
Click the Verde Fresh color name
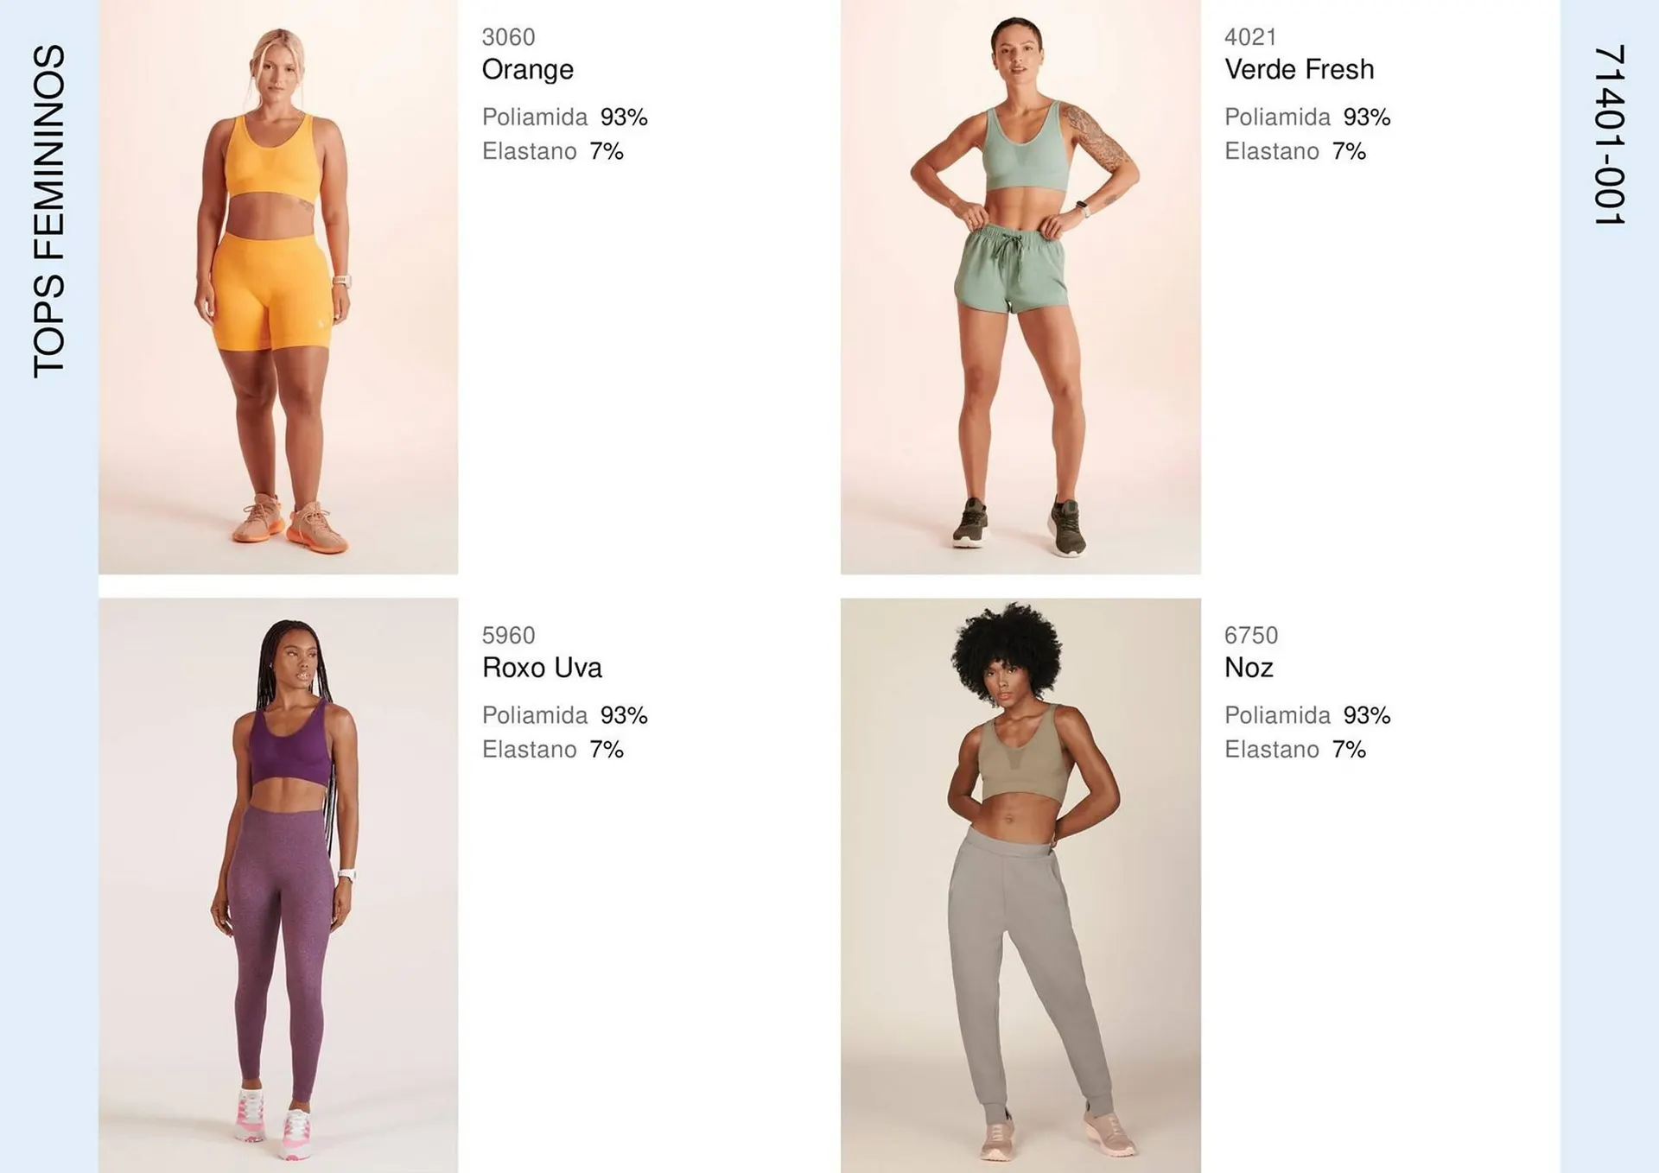tap(1299, 69)
